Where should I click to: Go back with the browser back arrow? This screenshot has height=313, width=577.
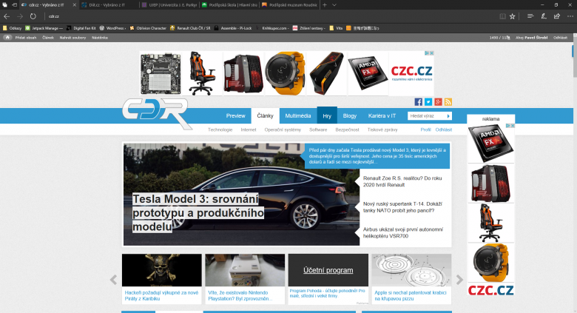(x=7, y=16)
